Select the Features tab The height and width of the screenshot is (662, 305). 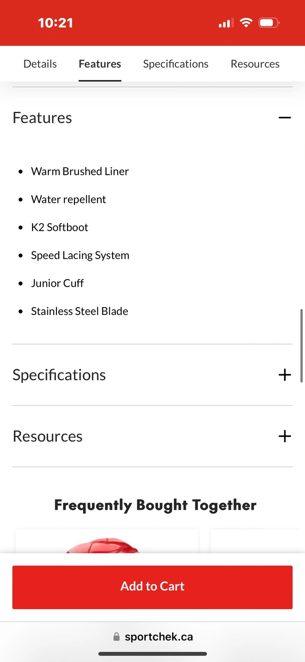coord(100,64)
